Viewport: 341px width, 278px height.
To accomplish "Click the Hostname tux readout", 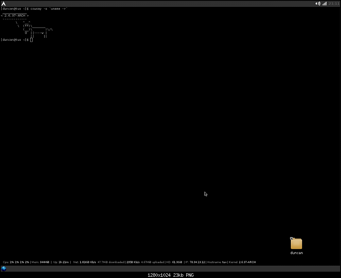I will click(217, 262).
